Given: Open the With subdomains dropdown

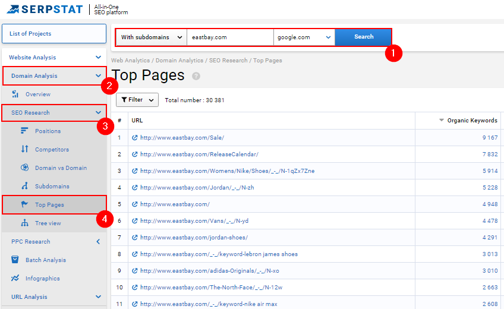Looking at the screenshot, I should 151,37.
